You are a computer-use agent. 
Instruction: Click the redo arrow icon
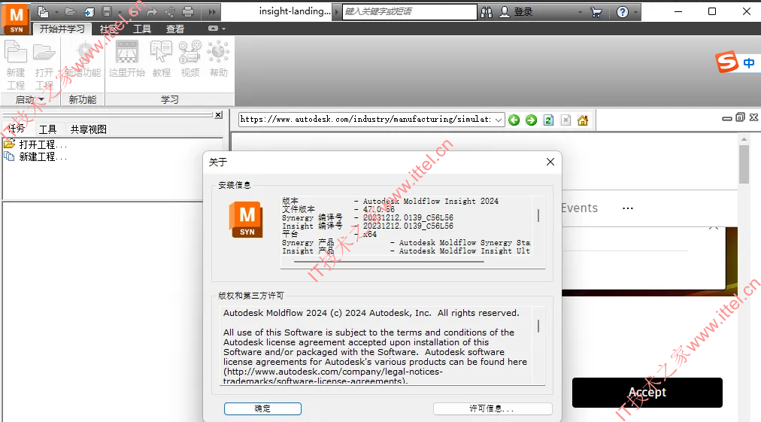(x=152, y=11)
